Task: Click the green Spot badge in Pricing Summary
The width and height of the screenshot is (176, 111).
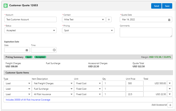Action: point(29,57)
